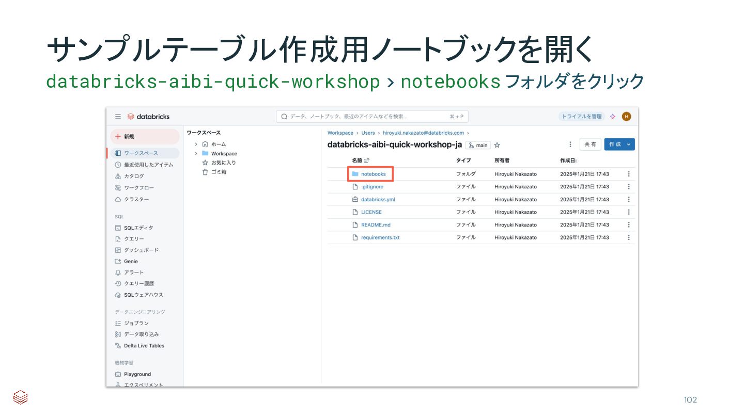
Task: Open the .gitignore file
Action: 372,187
